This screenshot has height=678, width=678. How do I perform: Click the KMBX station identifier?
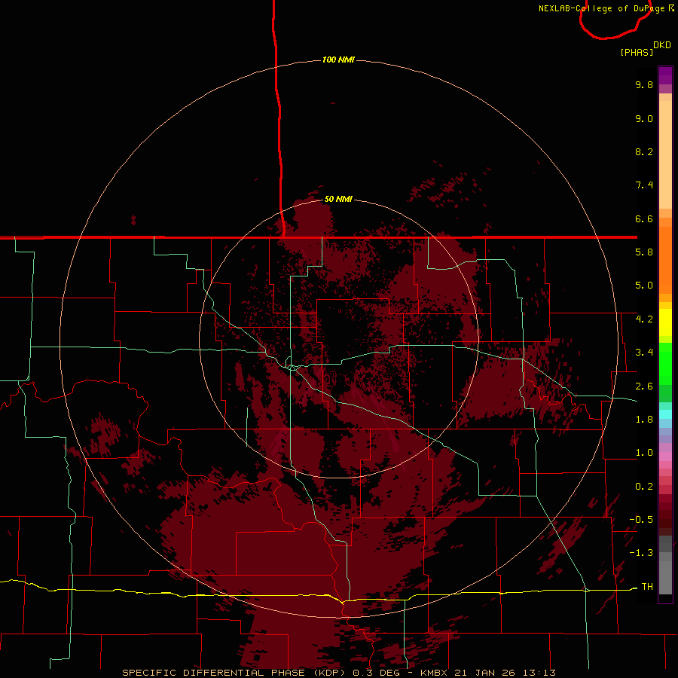(434, 673)
